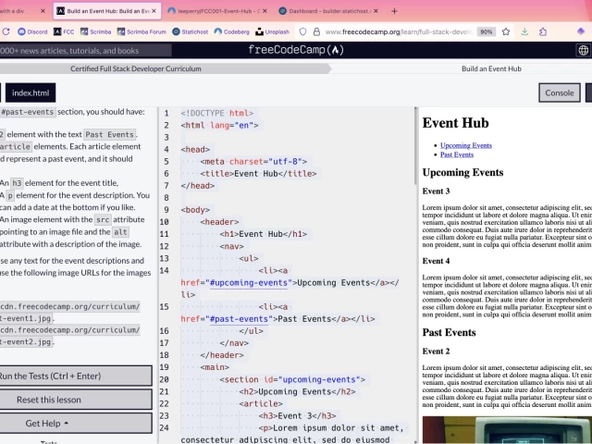This screenshot has width=592, height=444.
Task: Click the language globe icon
Action: tap(583, 50)
